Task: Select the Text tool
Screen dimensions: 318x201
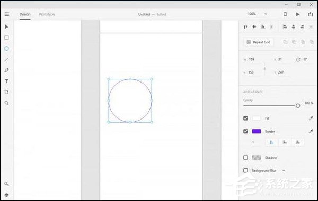Action: (6, 81)
